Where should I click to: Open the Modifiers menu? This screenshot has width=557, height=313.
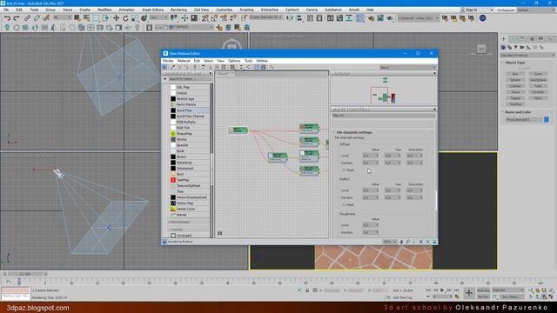[104, 10]
